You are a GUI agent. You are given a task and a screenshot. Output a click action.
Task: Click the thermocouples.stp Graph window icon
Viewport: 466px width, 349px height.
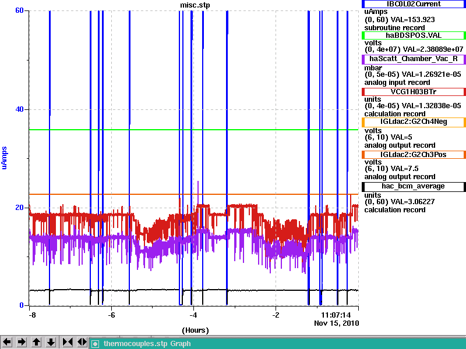(x=95, y=344)
